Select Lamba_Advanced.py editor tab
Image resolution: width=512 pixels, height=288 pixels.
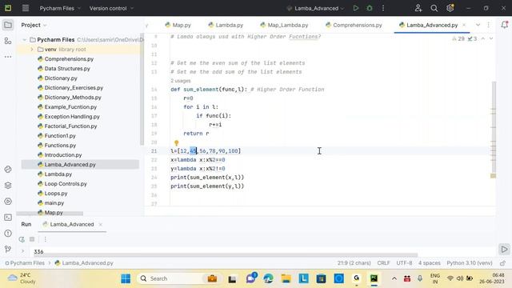[428, 25]
